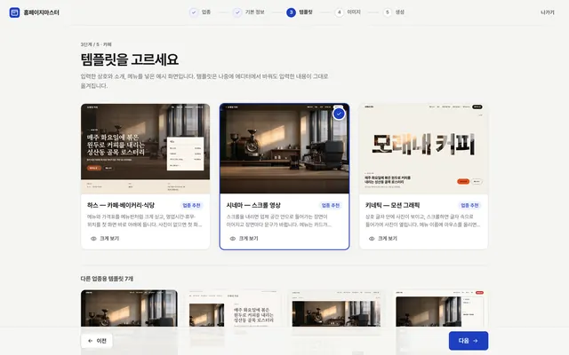The width and height of the screenshot is (569, 355).
Task: Click the checkmark icon of 업종 step
Action: 194,12
